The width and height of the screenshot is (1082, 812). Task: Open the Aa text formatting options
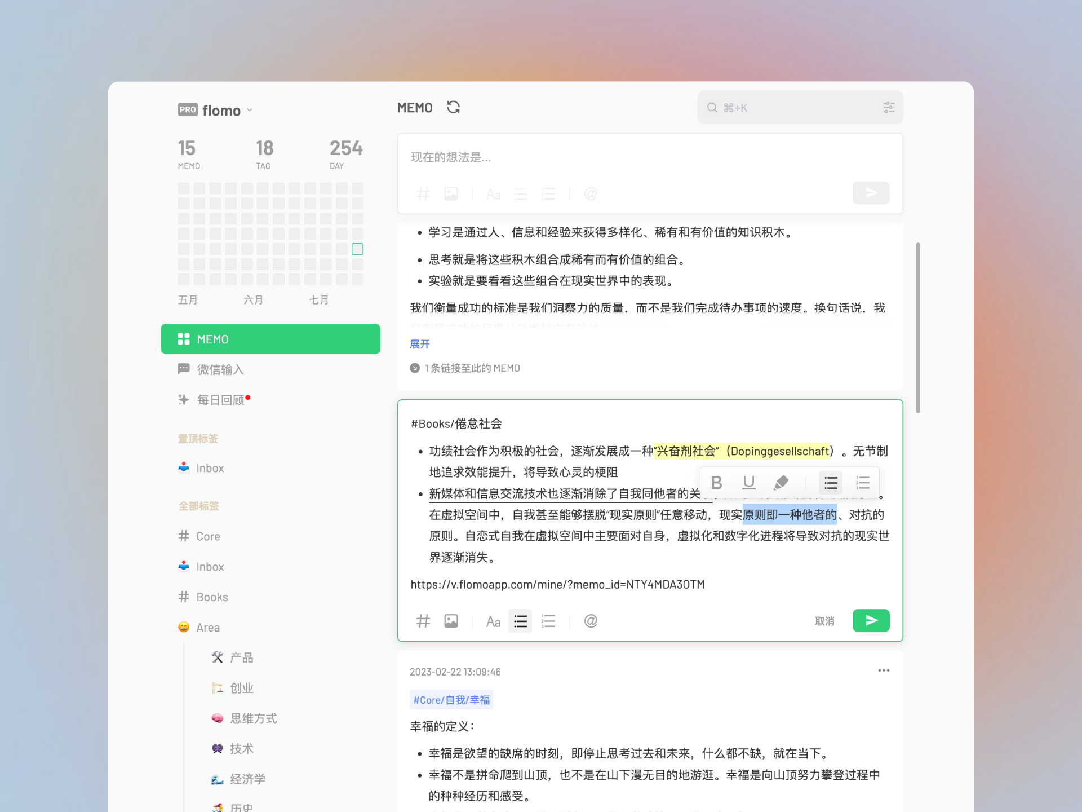click(493, 621)
